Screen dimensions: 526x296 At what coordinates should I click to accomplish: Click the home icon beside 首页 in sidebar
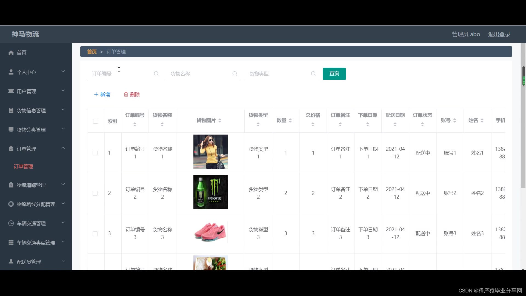point(11,53)
